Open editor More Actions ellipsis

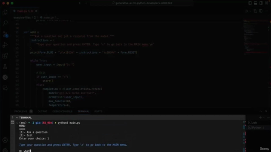[266, 11]
